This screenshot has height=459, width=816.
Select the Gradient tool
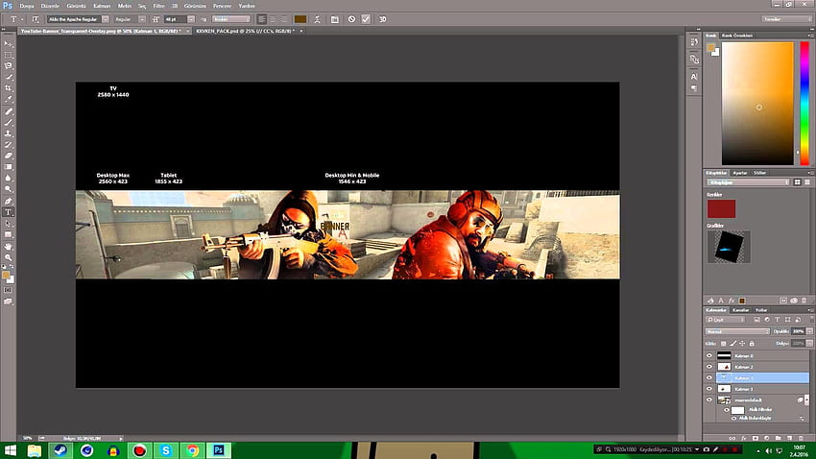click(x=9, y=167)
